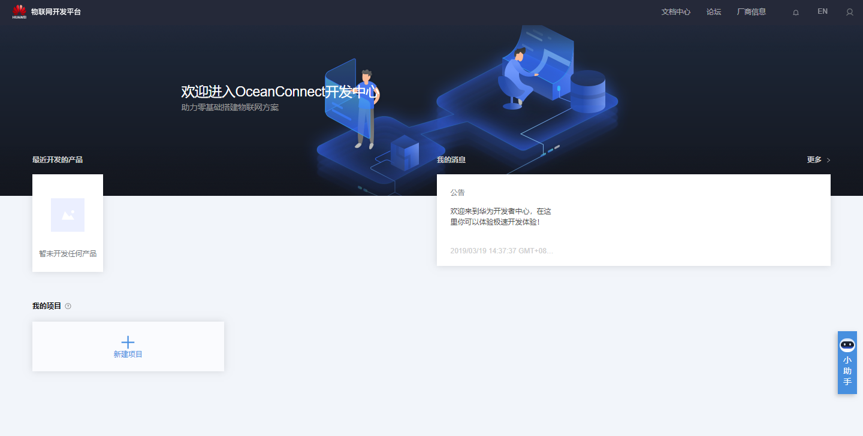Click the 欢迎来到华为开发者中心 announcement text
This screenshot has width=863, height=436.
(x=500, y=217)
